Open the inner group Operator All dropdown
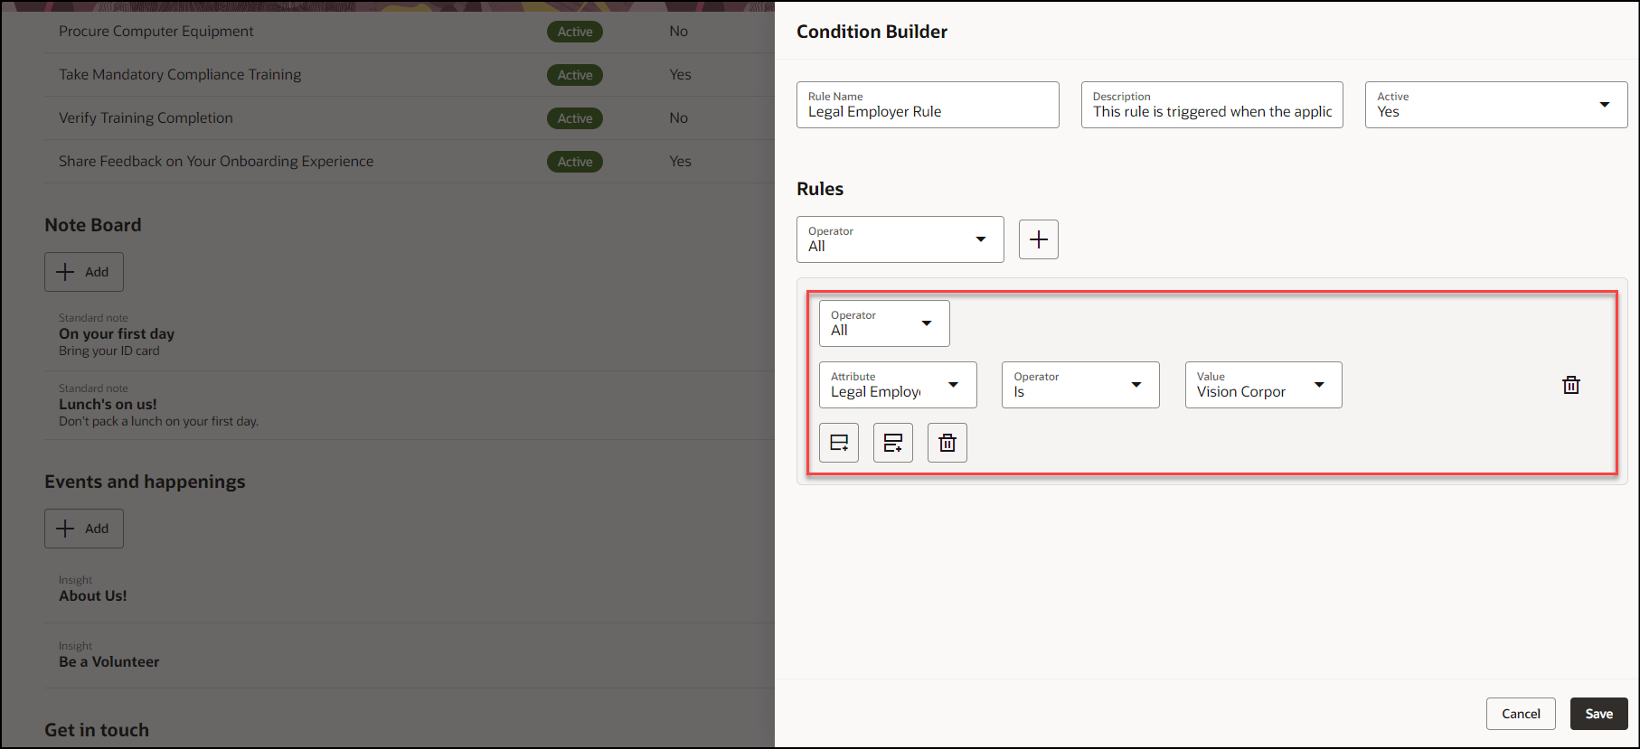1640x749 pixels. [884, 323]
